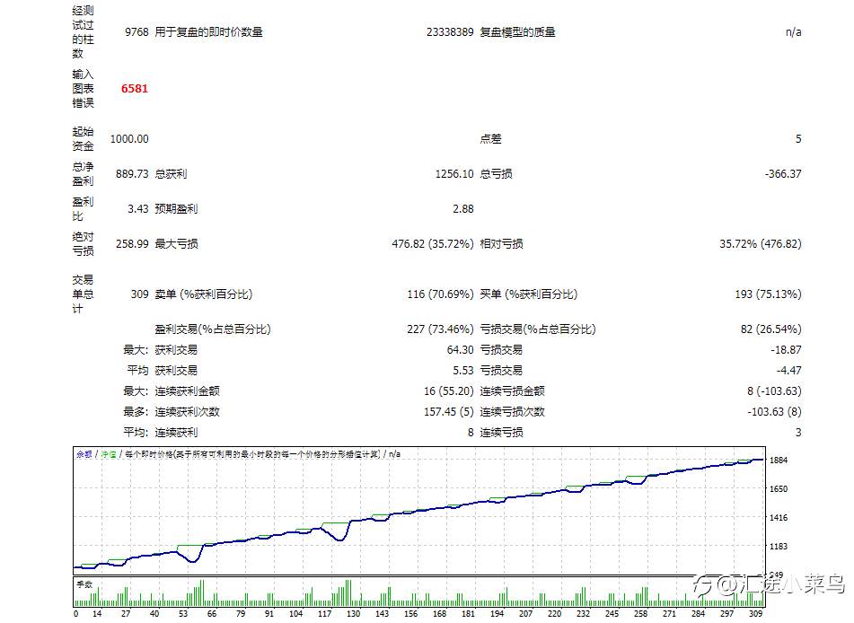Click the 207 tick on chart x-axis
854x623 pixels.
point(525,614)
